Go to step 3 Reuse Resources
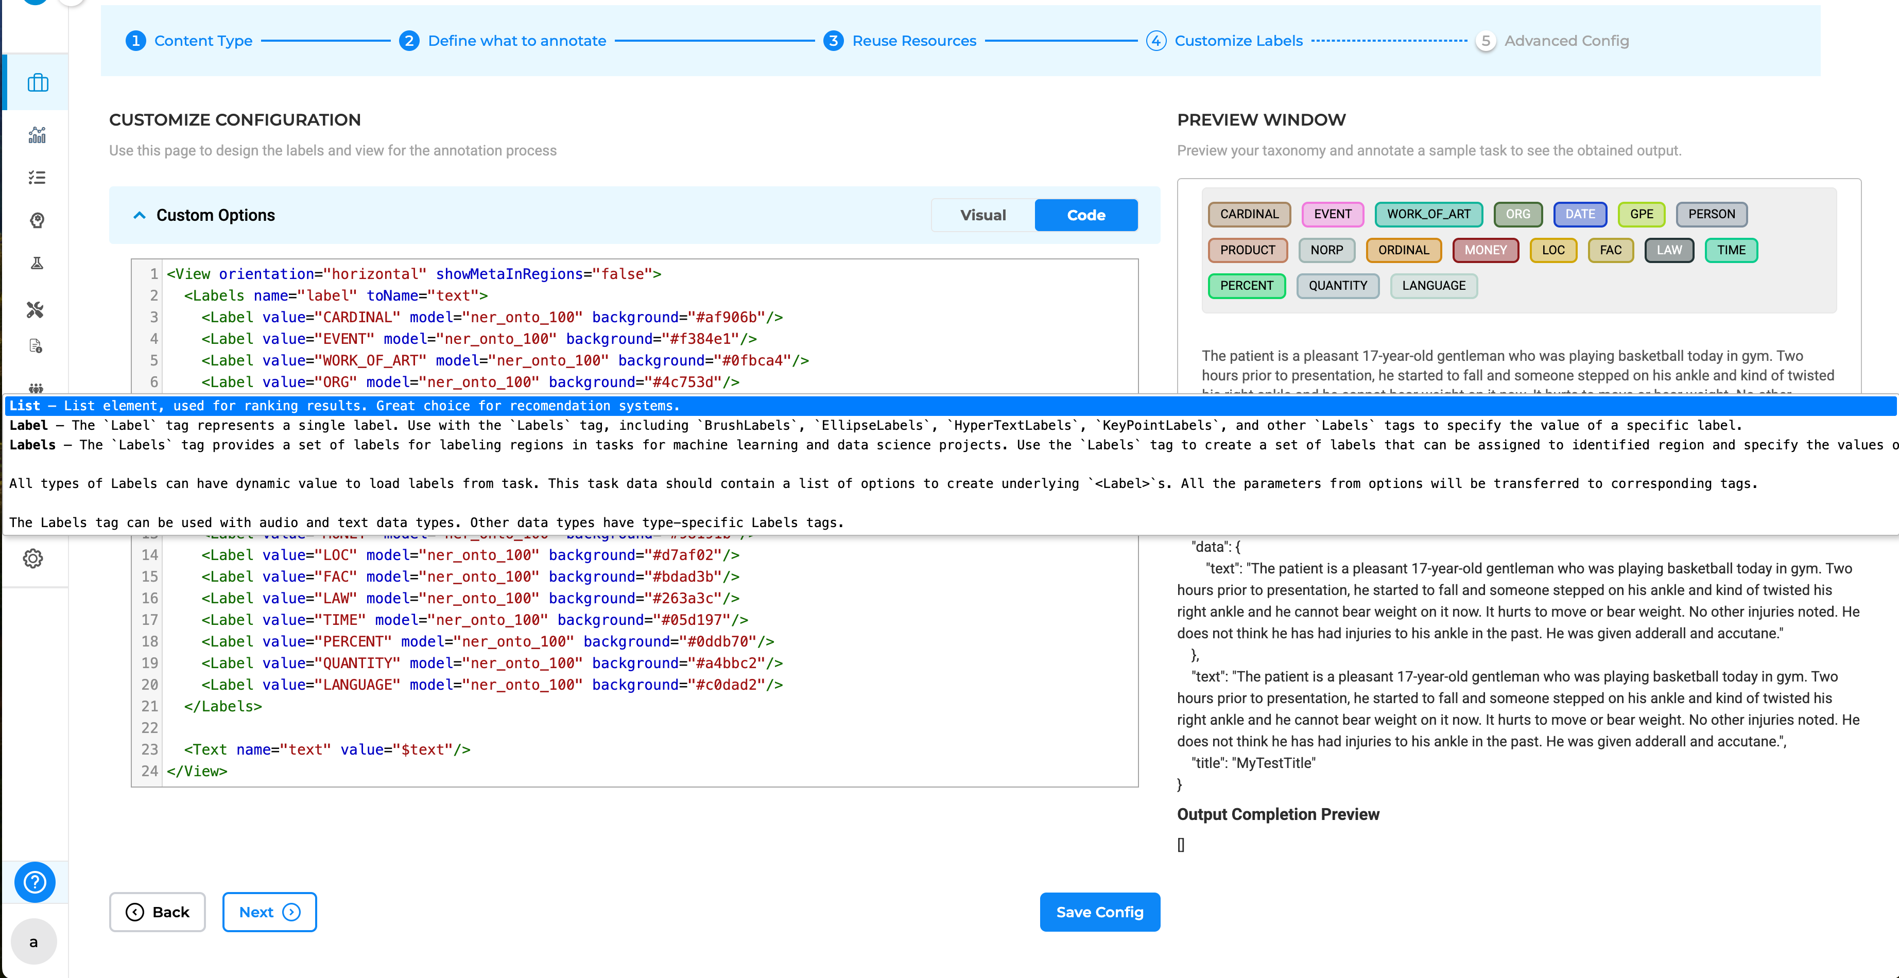The image size is (1899, 978). pyautogui.click(x=900, y=41)
